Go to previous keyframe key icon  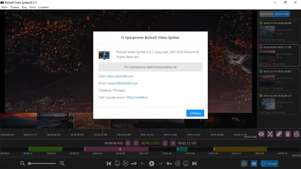(134, 163)
